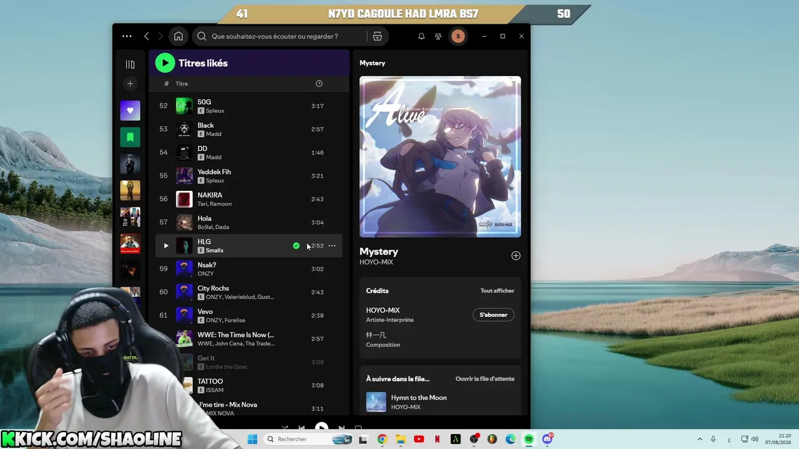Screen dimensions: 799x449
Task: Select the Hola track
Action: coord(249,222)
